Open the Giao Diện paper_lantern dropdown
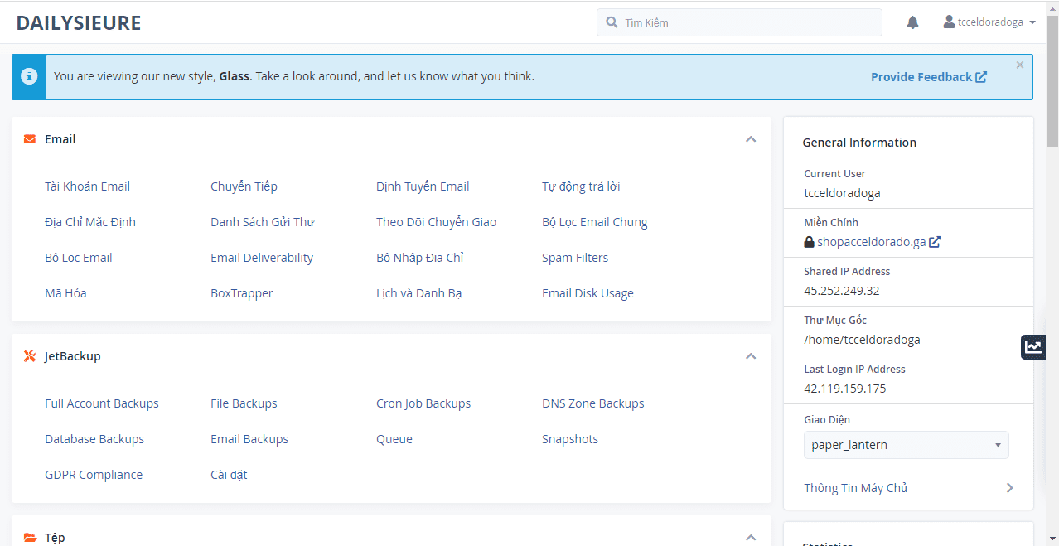 tap(906, 445)
